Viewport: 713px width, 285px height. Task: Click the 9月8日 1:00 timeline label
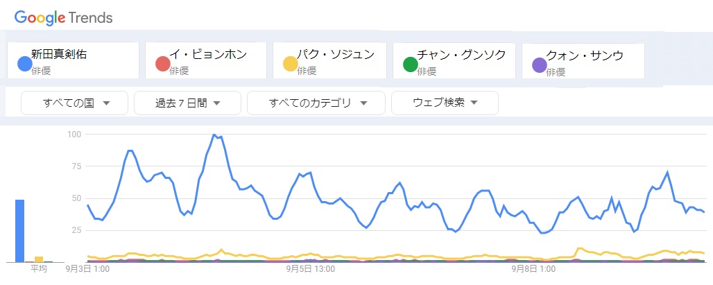[533, 268]
